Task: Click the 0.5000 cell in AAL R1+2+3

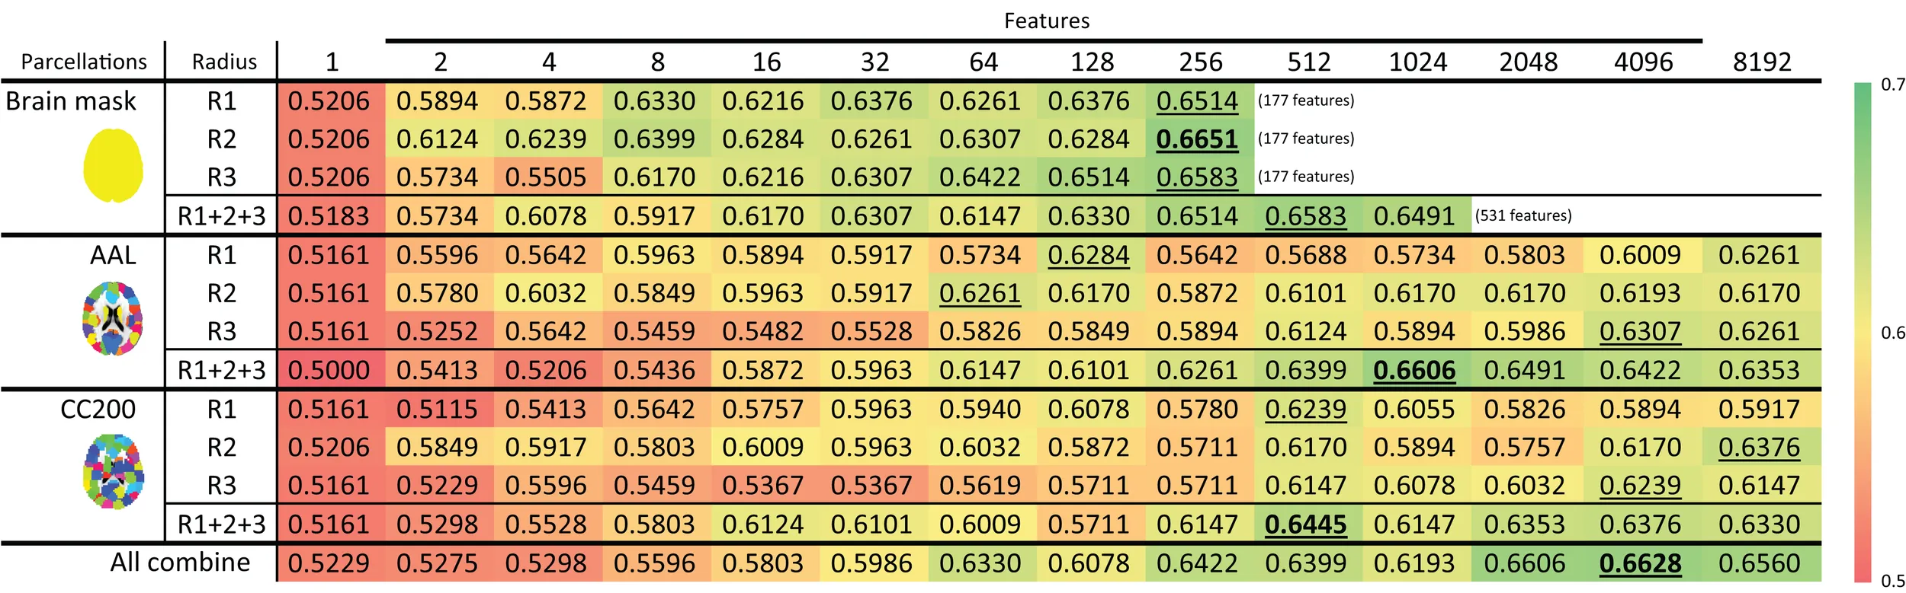Action: tap(329, 371)
